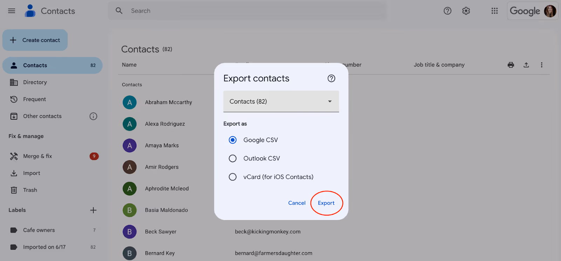Click the Bernard Key avatar
The width and height of the screenshot is (561, 261).
[130, 253]
